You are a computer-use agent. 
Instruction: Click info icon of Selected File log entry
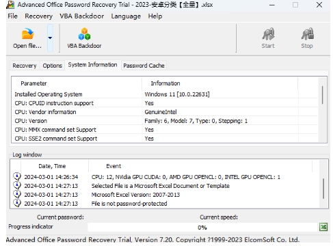pos(17,185)
